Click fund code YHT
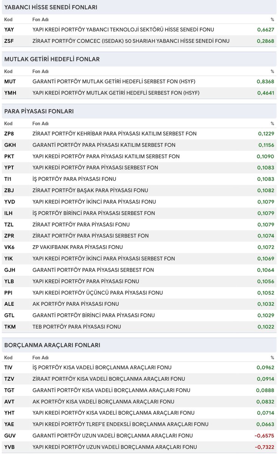 click(9, 413)
